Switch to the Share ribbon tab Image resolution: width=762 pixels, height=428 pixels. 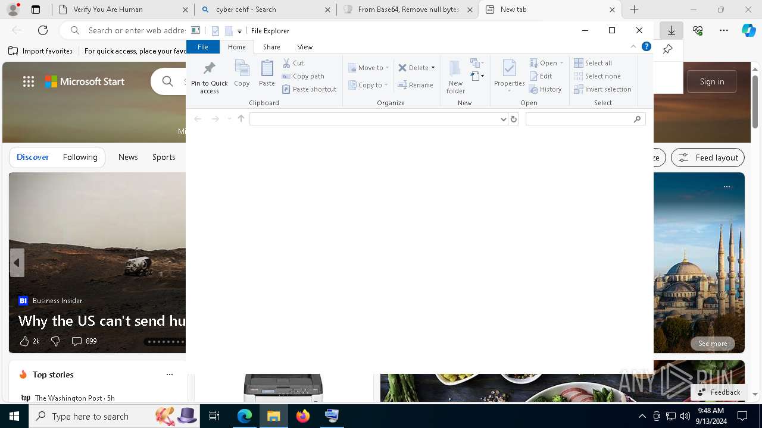[271, 47]
